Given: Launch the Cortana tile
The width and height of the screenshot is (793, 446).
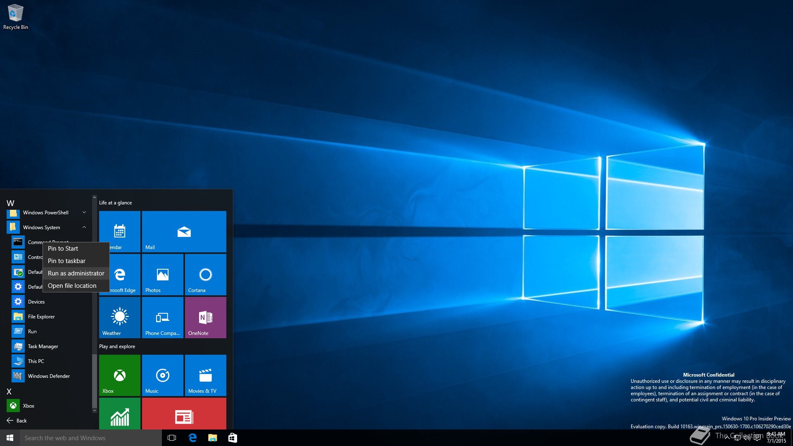Looking at the screenshot, I should click(206, 275).
